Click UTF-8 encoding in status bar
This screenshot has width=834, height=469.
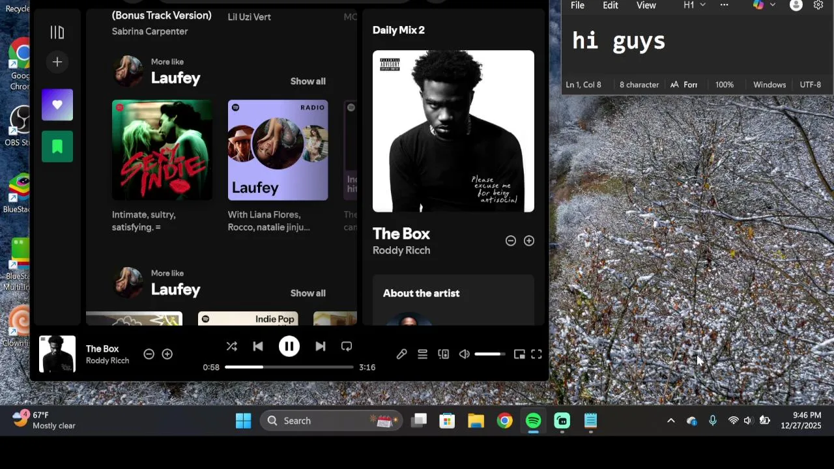coord(811,85)
